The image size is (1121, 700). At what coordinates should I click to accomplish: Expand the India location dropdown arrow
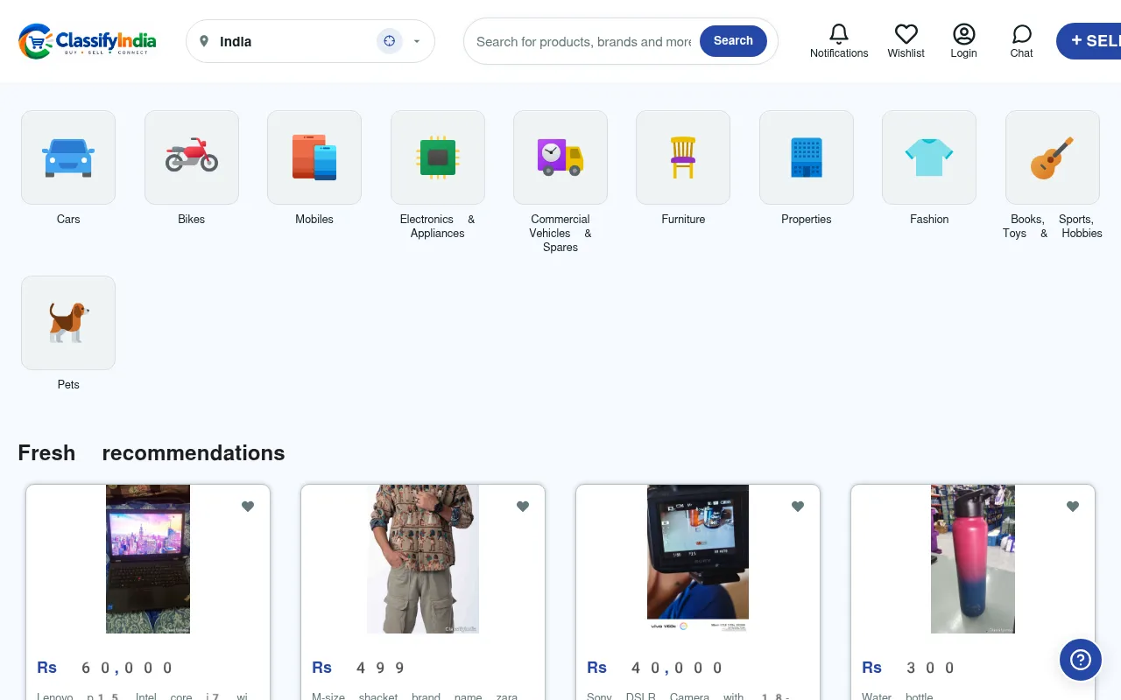click(417, 41)
